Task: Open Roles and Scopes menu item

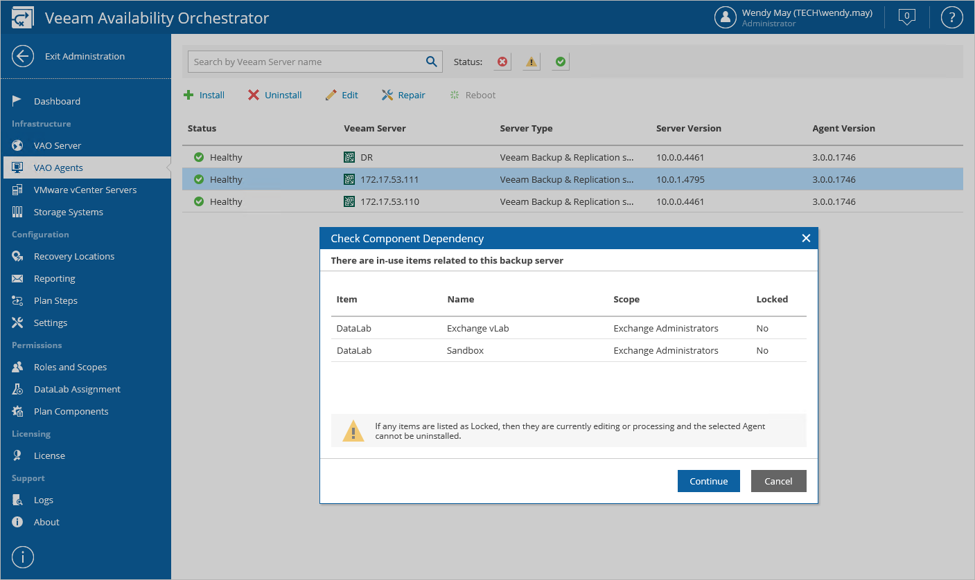Action: [x=70, y=367]
